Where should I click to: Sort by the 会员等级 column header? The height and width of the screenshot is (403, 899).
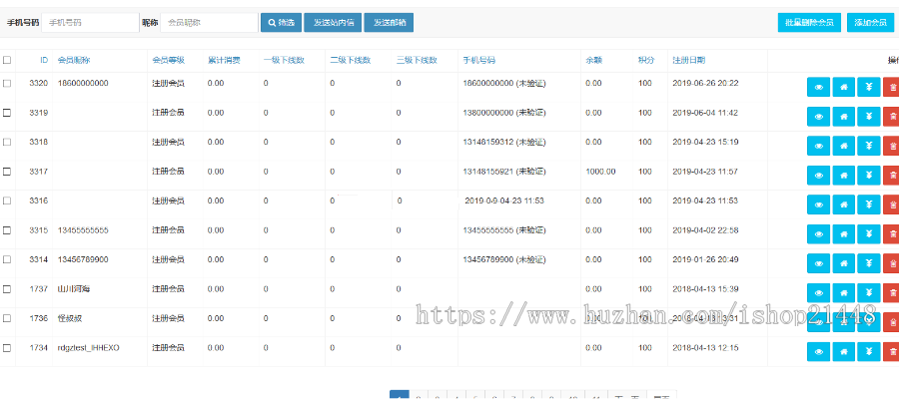pos(168,60)
